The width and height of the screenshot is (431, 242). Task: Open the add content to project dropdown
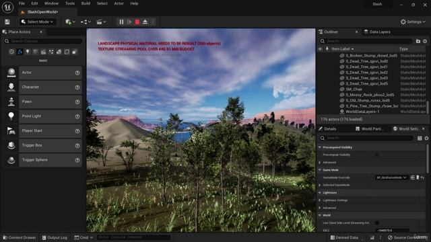[70, 22]
